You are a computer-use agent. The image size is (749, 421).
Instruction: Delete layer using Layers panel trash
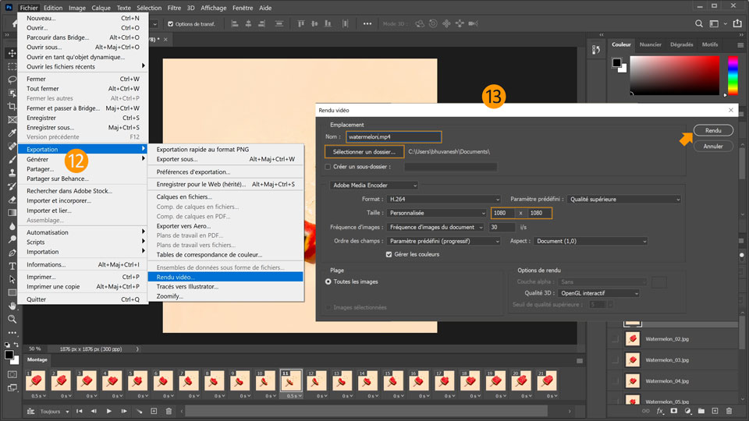click(728, 411)
